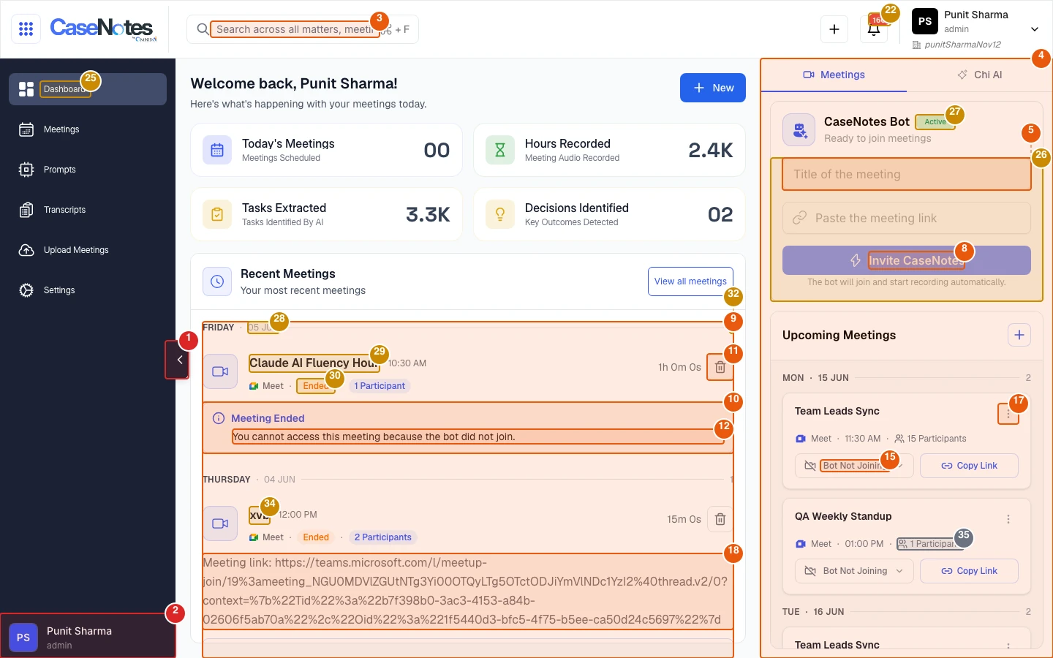Copy link for the 11:30 AM Team Leads Sync
The image size is (1053, 658).
(969, 466)
